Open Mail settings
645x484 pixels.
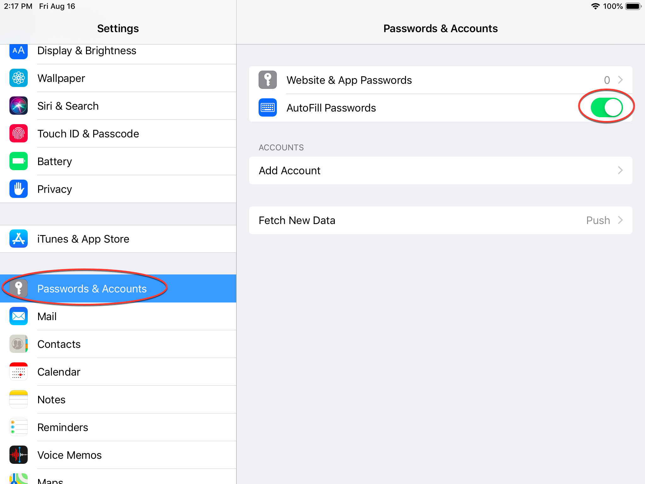[118, 316]
